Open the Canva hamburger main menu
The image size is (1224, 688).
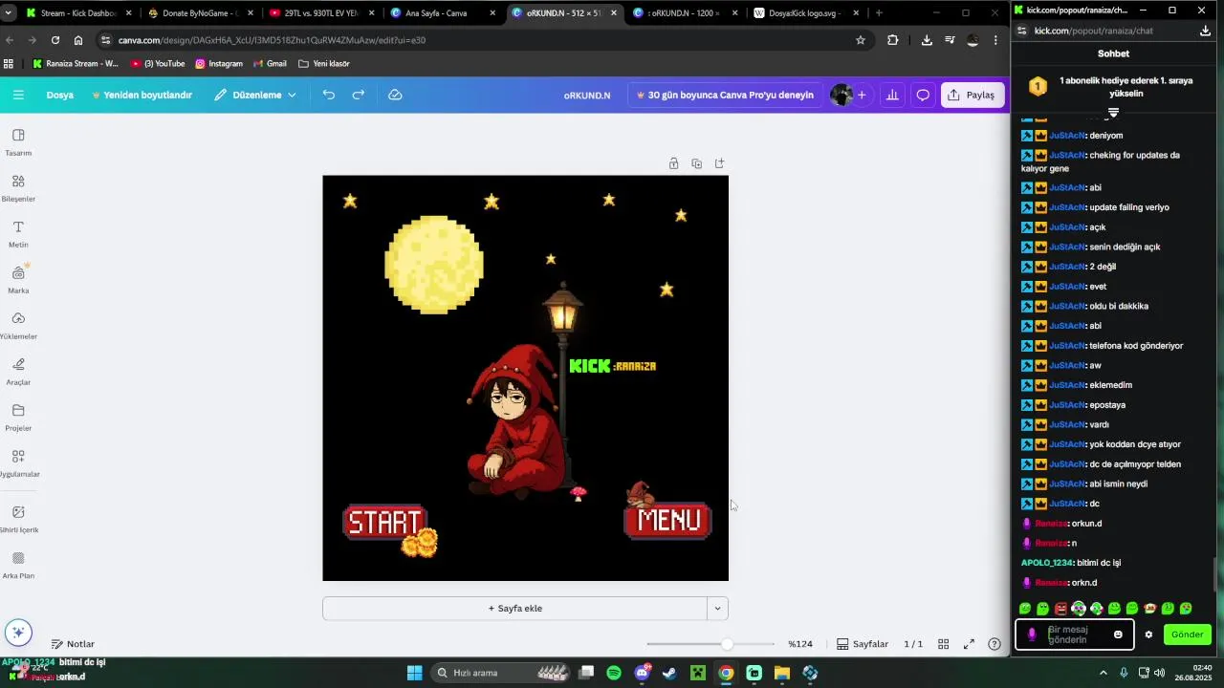coord(18,95)
